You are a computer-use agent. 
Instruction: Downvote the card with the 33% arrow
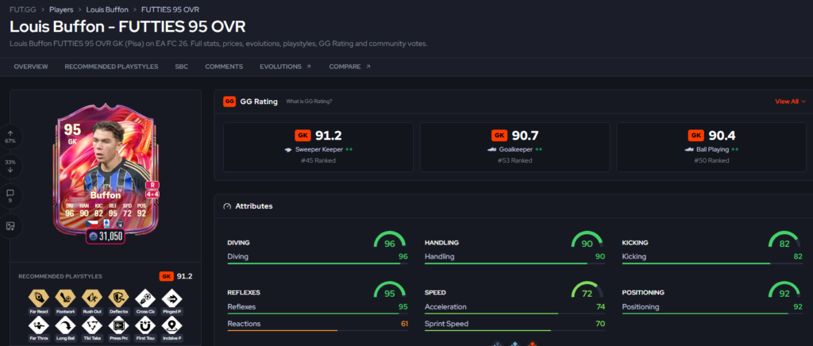tap(10, 166)
